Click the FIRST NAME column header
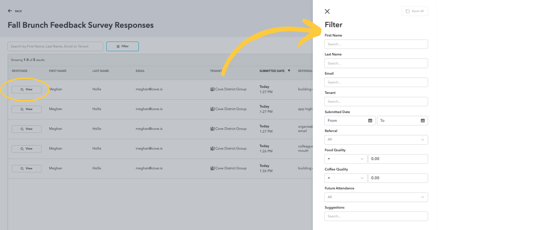 [58, 71]
